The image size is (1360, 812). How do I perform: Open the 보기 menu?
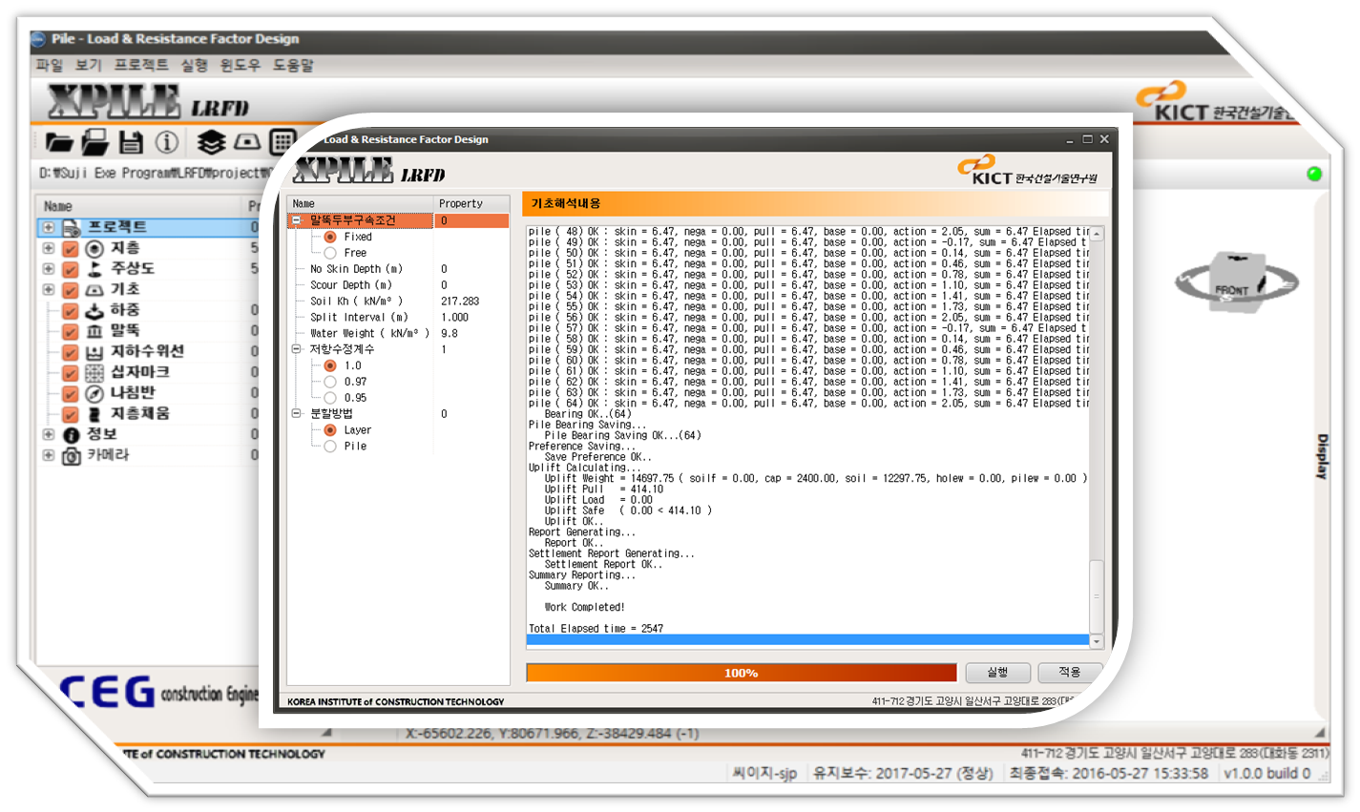coord(88,66)
